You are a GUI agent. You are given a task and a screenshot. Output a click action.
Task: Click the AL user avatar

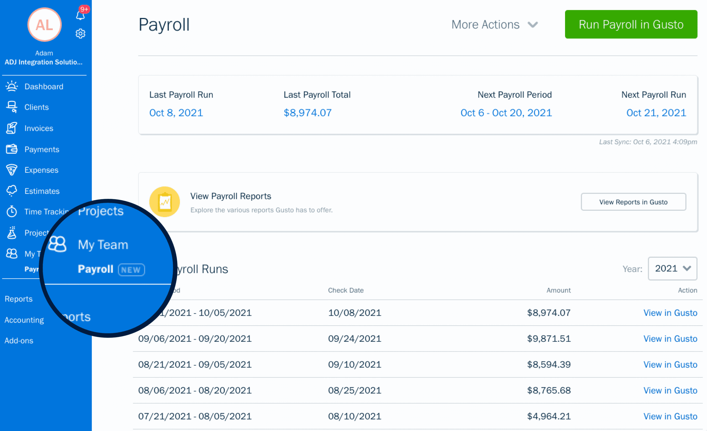[x=44, y=25]
